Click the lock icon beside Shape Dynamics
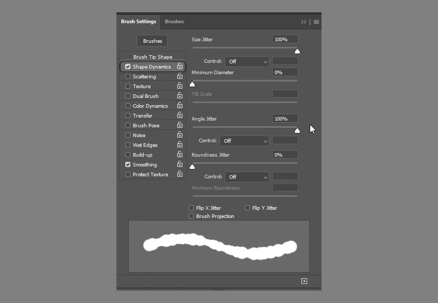The image size is (438, 303). 180,66
